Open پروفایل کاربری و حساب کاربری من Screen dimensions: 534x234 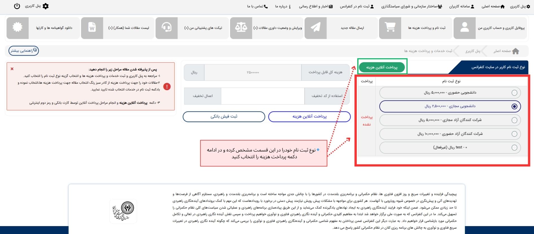(491, 28)
